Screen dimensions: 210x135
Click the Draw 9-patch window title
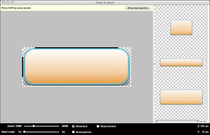tap(105, 3)
